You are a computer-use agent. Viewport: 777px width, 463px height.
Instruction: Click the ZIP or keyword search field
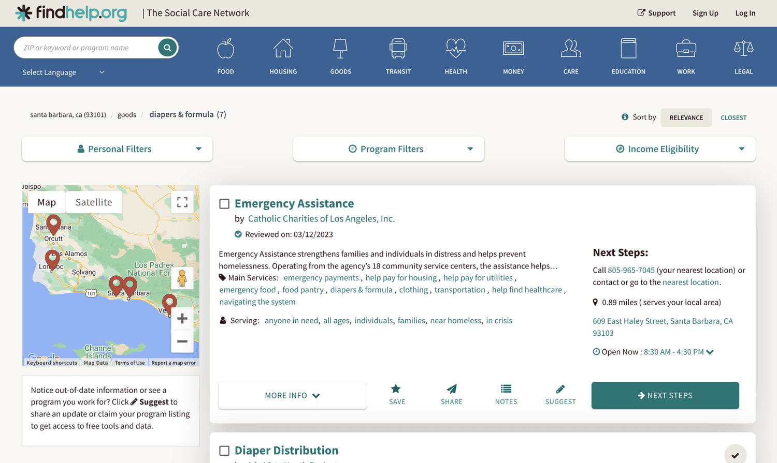tap(88, 47)
